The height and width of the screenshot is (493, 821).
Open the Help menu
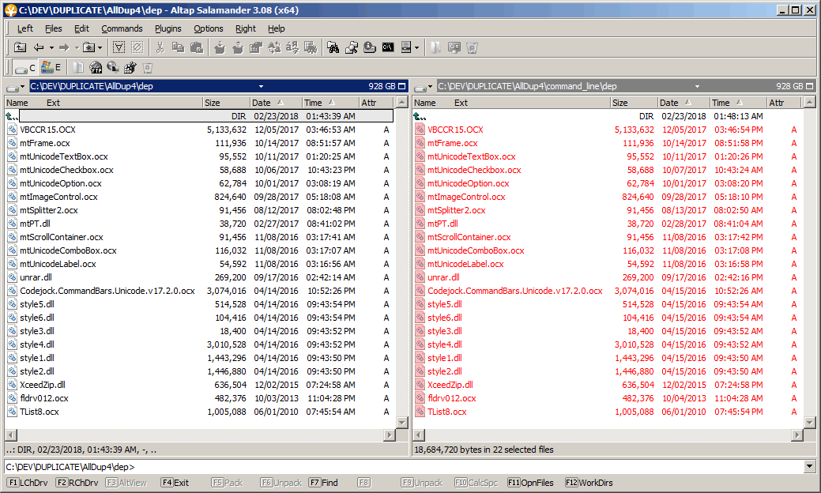tap(276, 28)
